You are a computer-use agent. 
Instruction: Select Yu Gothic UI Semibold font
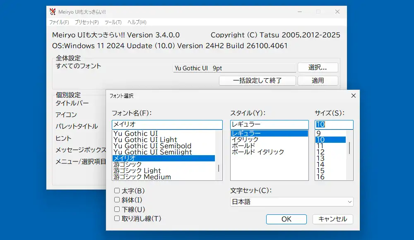(164, 146)
